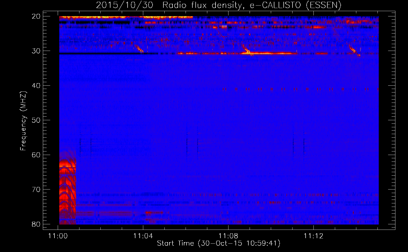Click the 20 frequency axis label

[36, 16]
